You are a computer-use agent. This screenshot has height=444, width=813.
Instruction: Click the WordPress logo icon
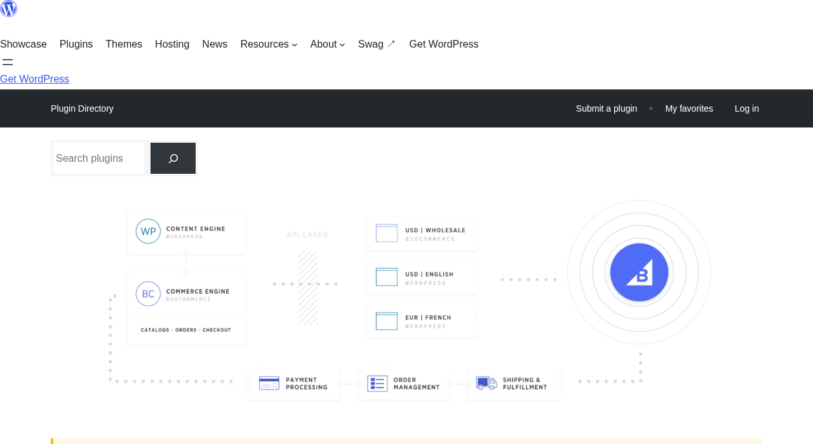(8, 8)
